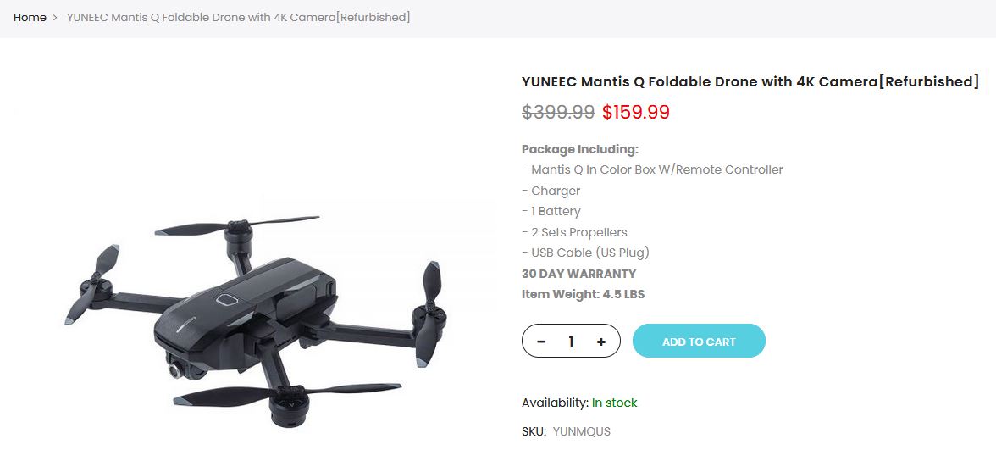Screen dimensions: 996x461
Task: Click the 30 DAY WARRANTY text
Action: point(578,274)
